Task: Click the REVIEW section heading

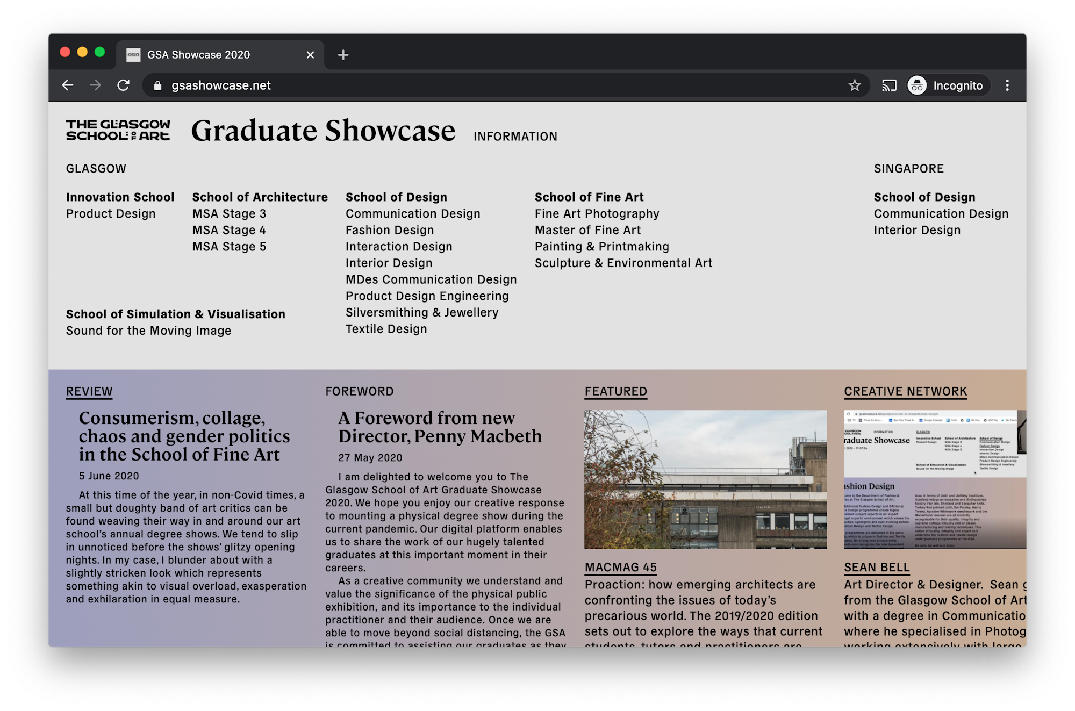Action: (89, 392)
